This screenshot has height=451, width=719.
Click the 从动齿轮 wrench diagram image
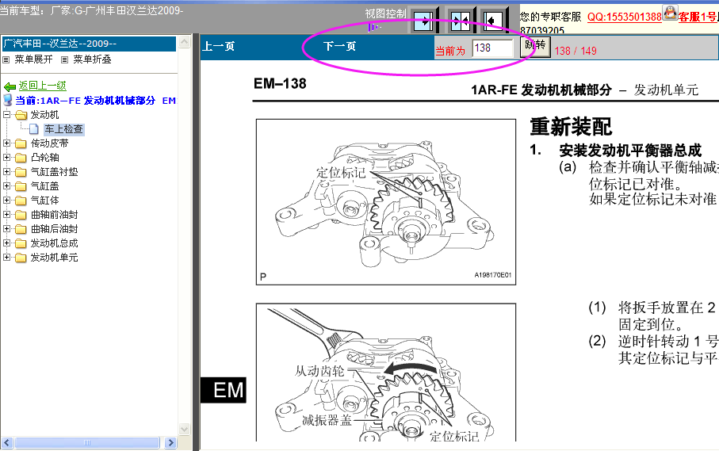(x=386, y=373)
